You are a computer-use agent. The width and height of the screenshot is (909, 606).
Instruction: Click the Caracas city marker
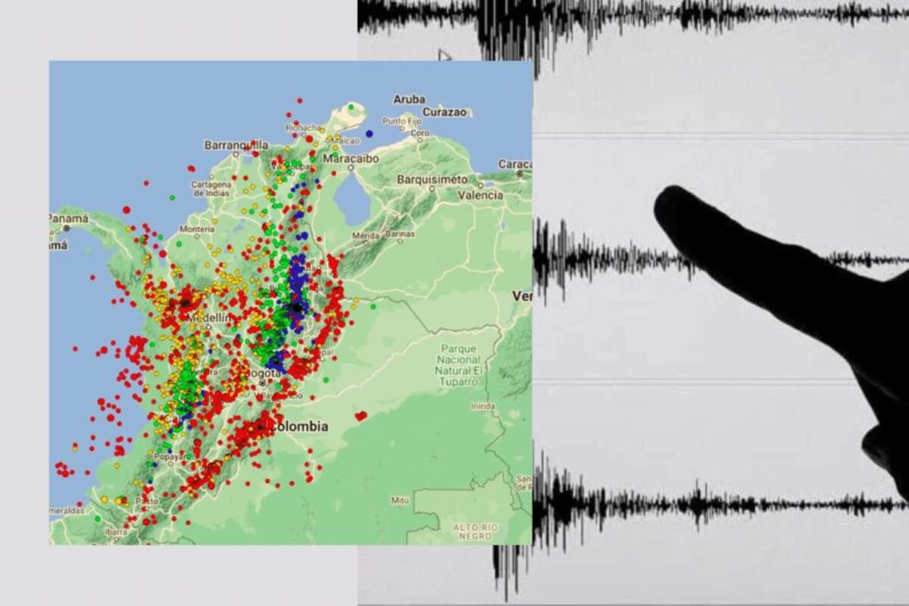tap(520, 173)
